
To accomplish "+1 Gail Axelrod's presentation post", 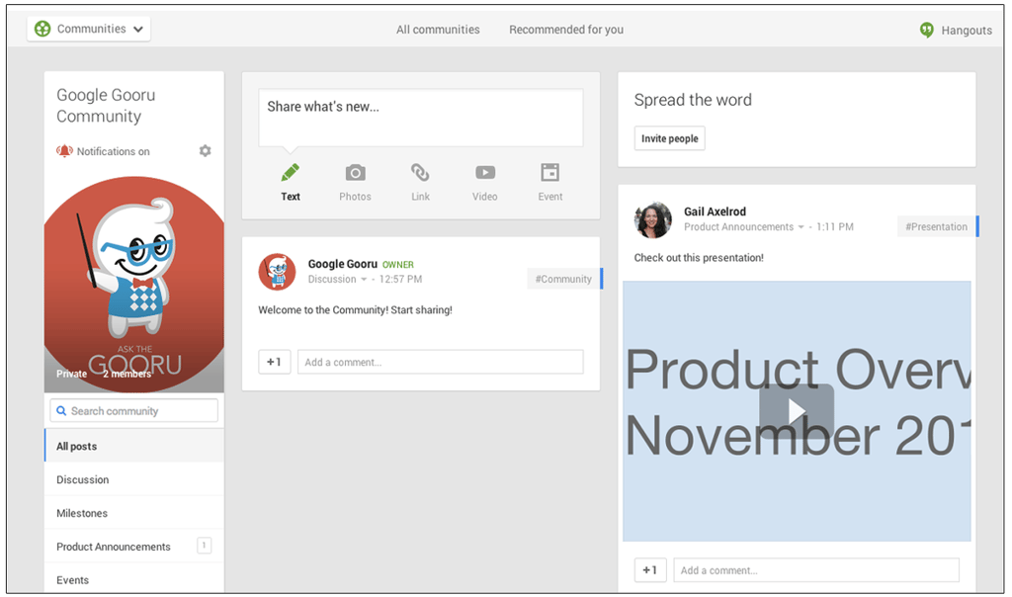I will (x=650, y=570).
